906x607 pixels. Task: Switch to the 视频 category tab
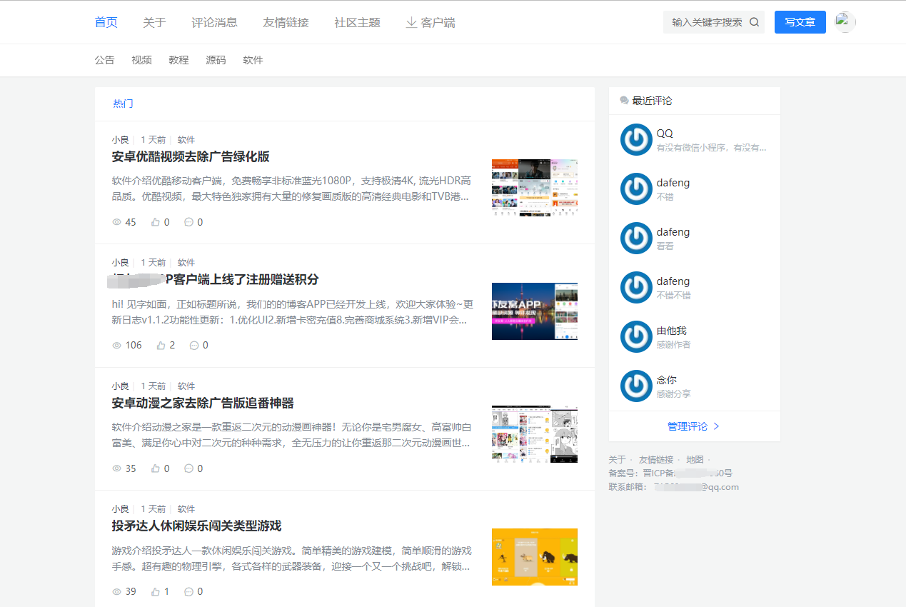click(x=141, y=60)
